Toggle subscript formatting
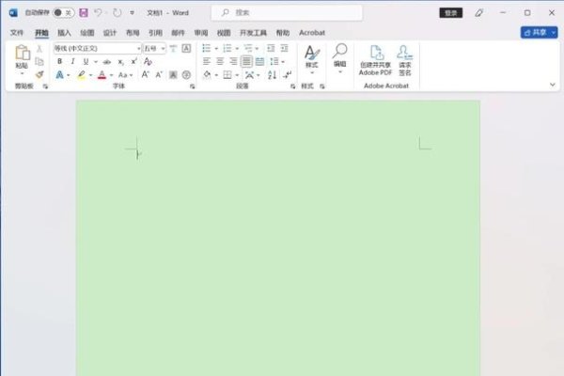 pyautogui.click(x=121, y=61)
